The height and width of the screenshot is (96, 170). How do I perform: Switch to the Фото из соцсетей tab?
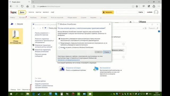click(x=57, y=18)
